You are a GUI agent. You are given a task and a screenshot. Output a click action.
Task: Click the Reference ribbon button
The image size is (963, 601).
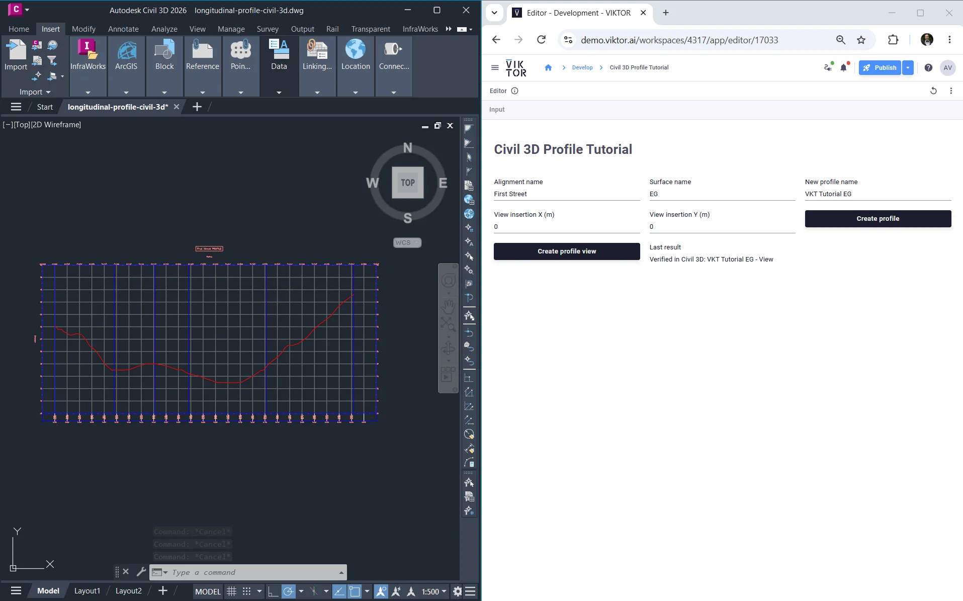[203, 55]
